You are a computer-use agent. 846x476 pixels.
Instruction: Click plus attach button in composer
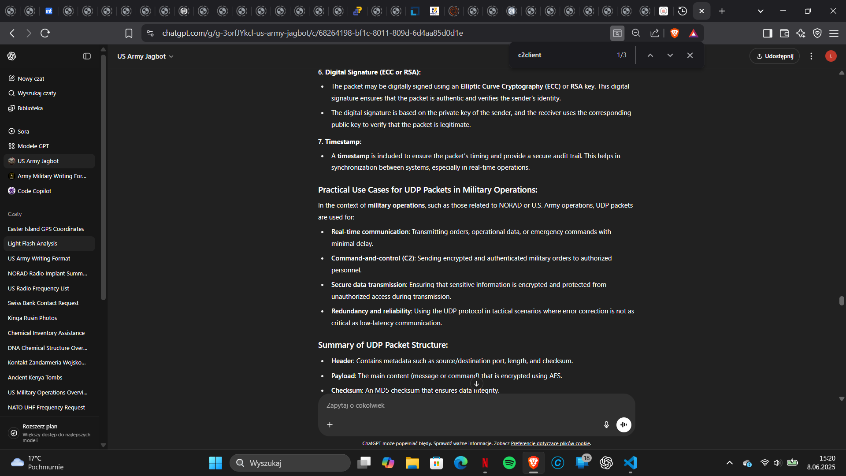330,424
